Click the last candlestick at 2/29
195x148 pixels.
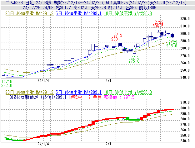click(172, 36)
